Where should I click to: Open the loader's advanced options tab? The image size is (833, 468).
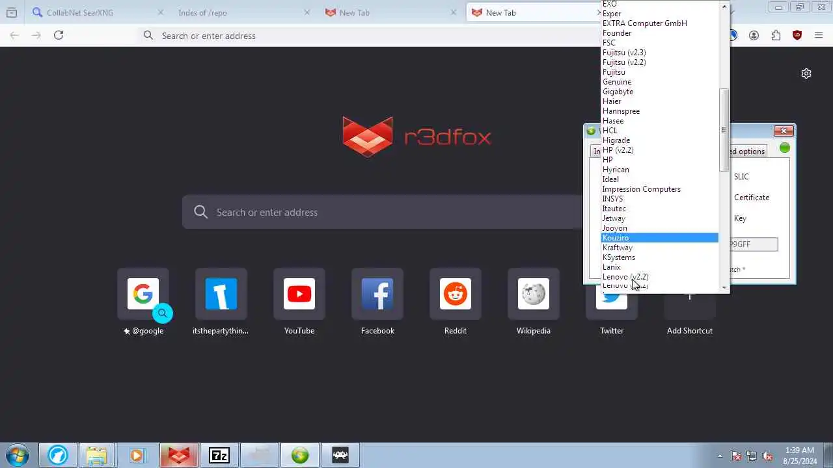coord(748,151)
